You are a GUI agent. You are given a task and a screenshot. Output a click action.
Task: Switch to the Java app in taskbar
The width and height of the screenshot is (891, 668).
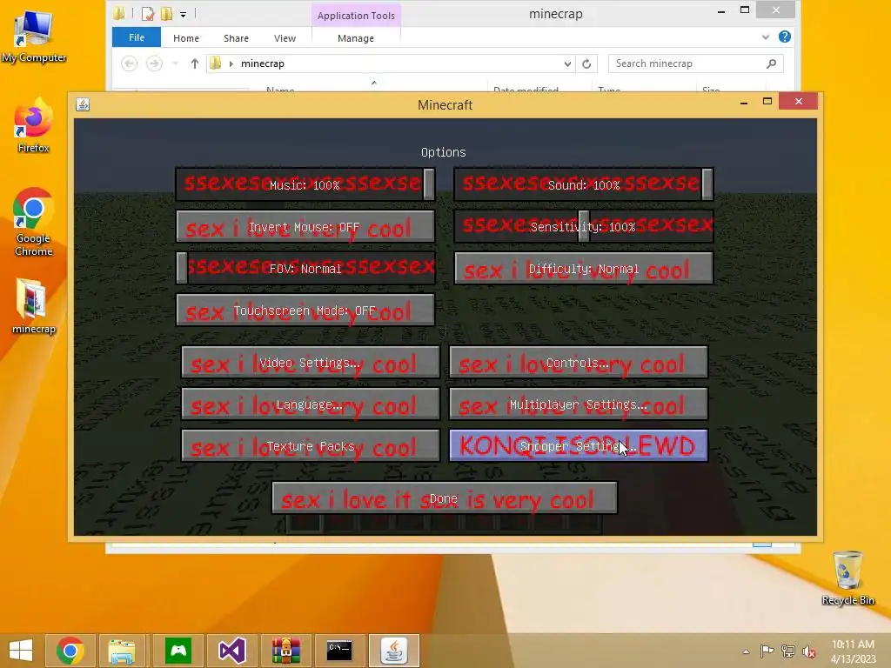pos(394,651)
